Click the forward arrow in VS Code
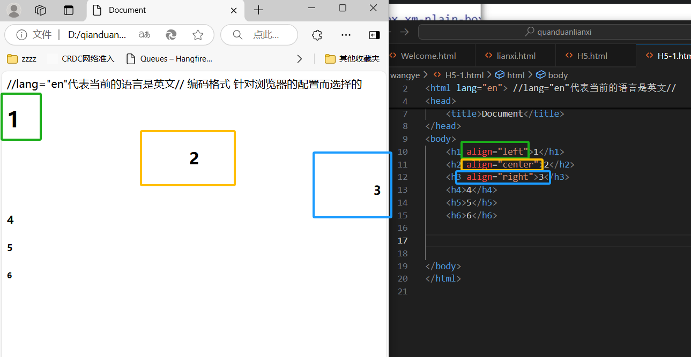This screenshot has height=357, width=691. coord(404,32)
